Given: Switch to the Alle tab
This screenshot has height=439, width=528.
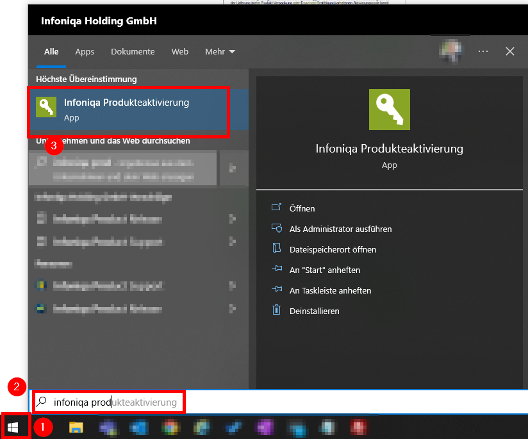Looking at the screenshot, I should pos(51,51).
